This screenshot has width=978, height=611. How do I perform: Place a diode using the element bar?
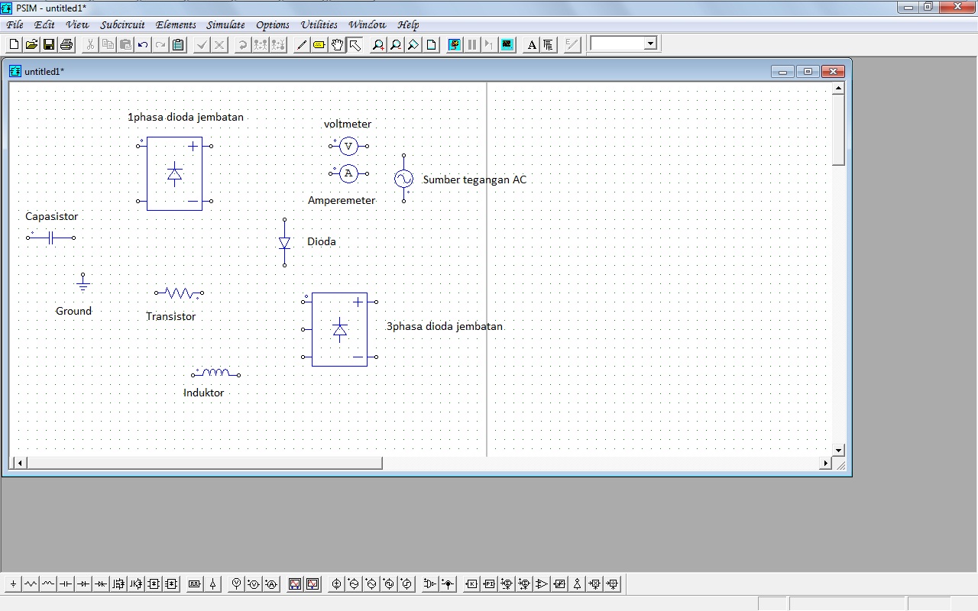coord(83,584)
